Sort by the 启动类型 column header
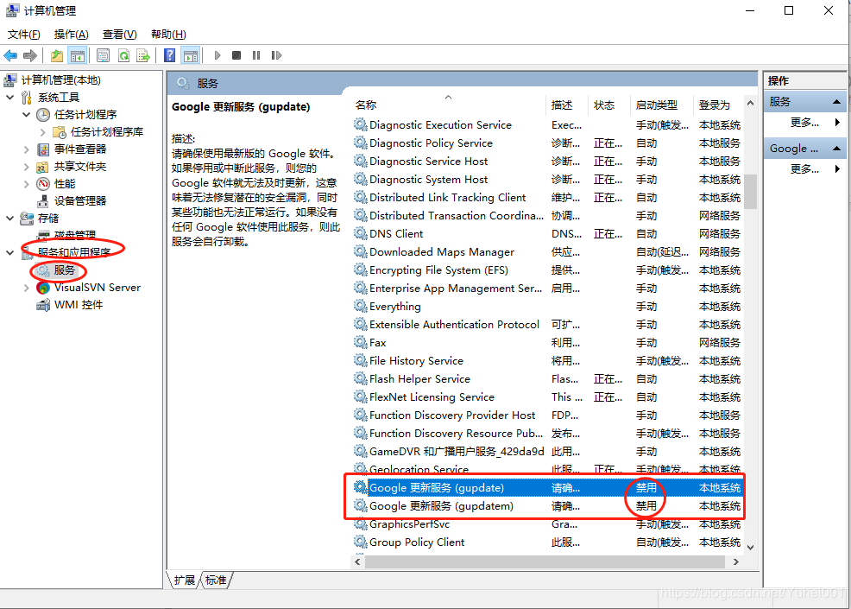Viewport: 851px width, 609px height. (x=657, y=105)
